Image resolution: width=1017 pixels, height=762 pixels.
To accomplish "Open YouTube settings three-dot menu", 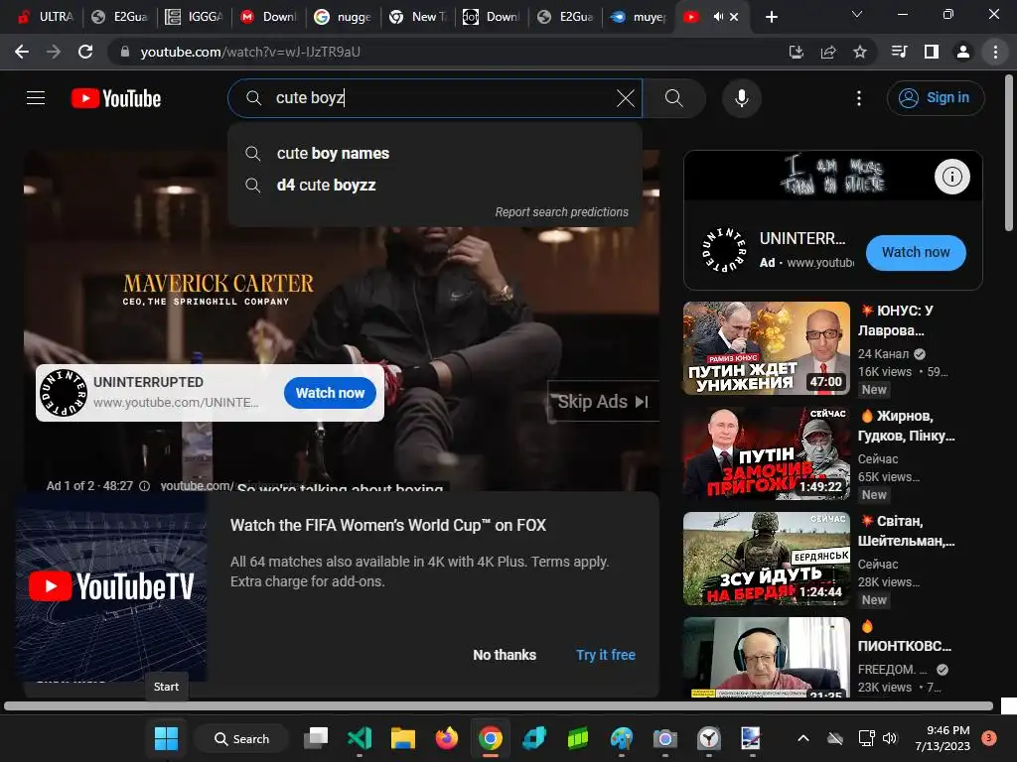I will (859, 98).
